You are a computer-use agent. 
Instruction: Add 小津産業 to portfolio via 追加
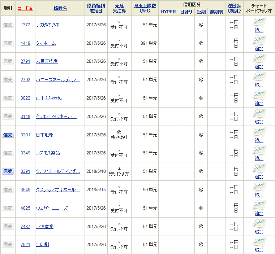click(259, 232)
